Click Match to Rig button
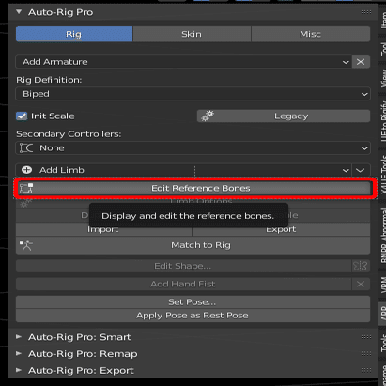Image resolution: width=386 pixels, height=386 pixels. (193, 245)
